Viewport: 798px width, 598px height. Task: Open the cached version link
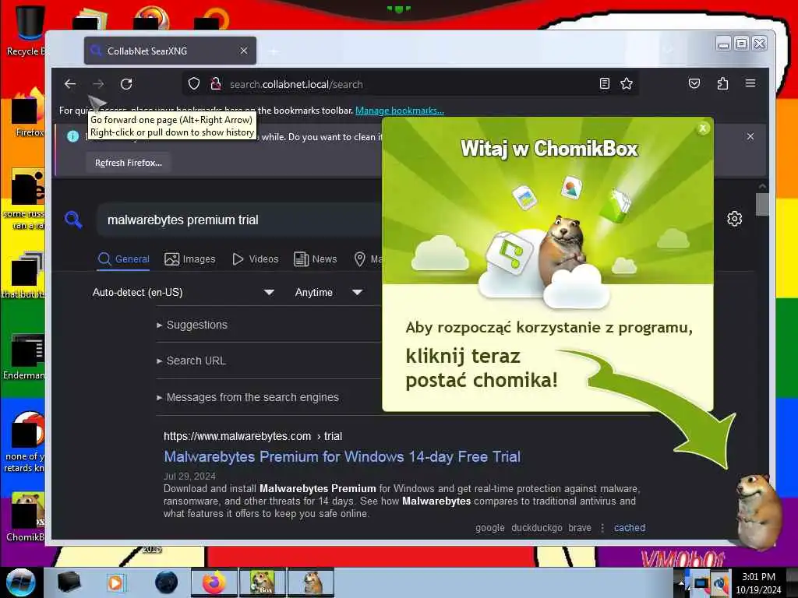click(x=630, y=528)
